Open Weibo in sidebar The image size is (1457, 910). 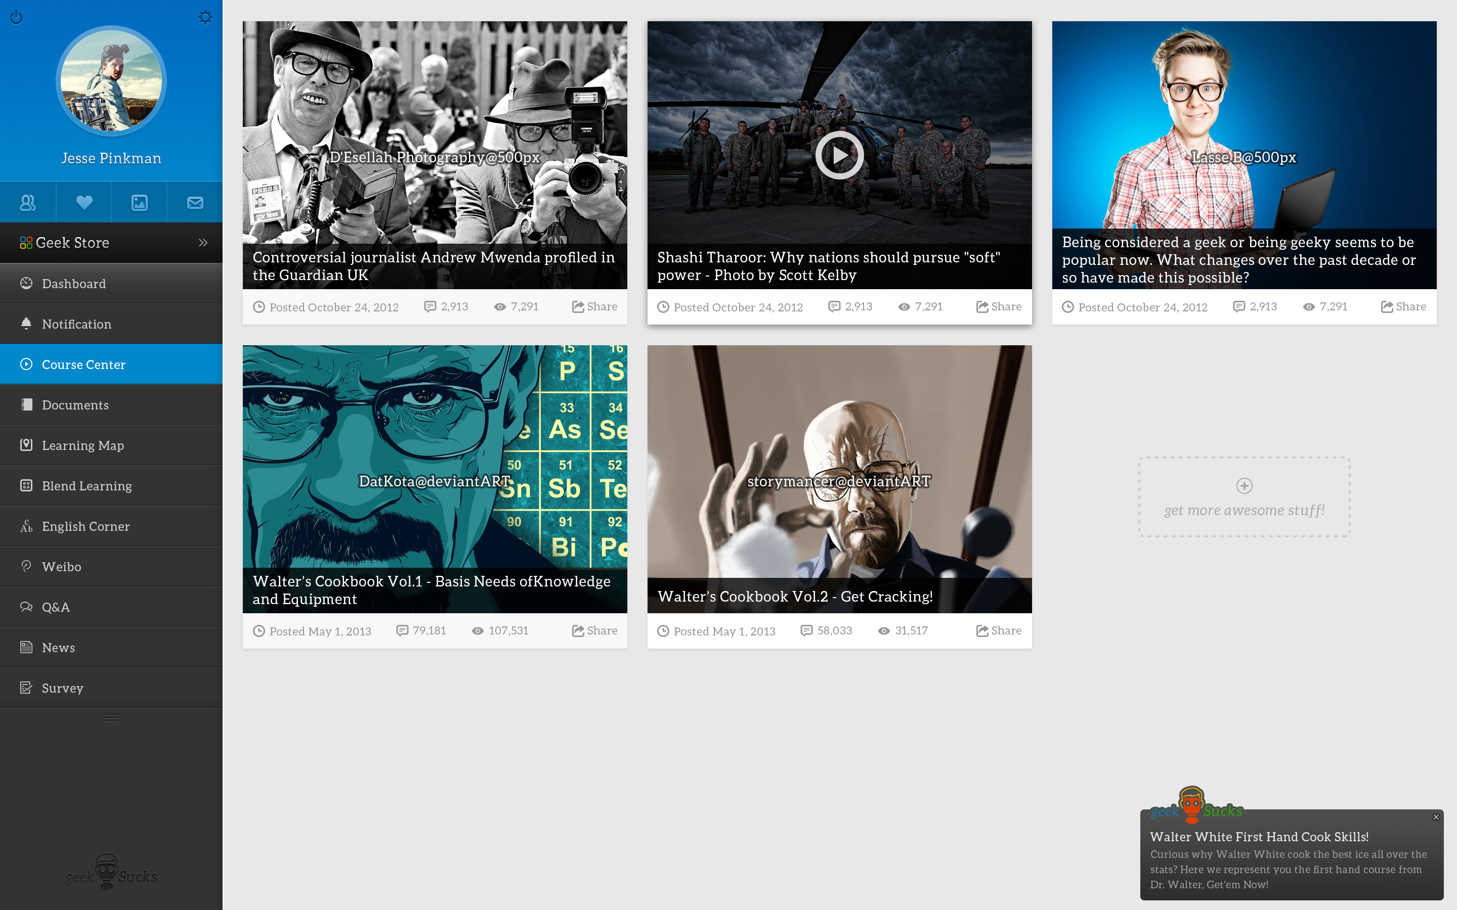point(111,566)
